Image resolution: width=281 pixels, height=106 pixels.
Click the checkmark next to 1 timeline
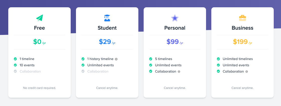click(15, 59)
